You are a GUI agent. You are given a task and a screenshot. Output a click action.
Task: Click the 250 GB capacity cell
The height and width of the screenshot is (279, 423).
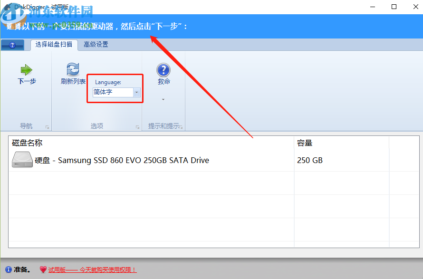tap(310, 160)
